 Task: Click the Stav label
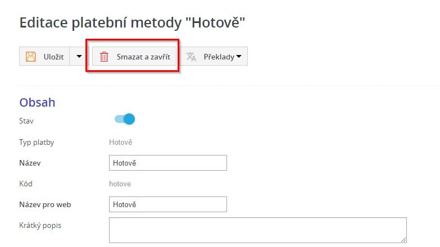27,120
